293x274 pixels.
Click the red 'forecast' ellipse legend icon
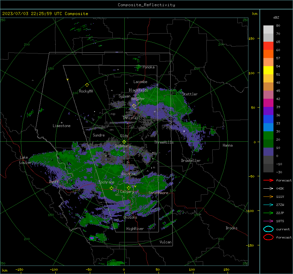click(x=268, y=237)
